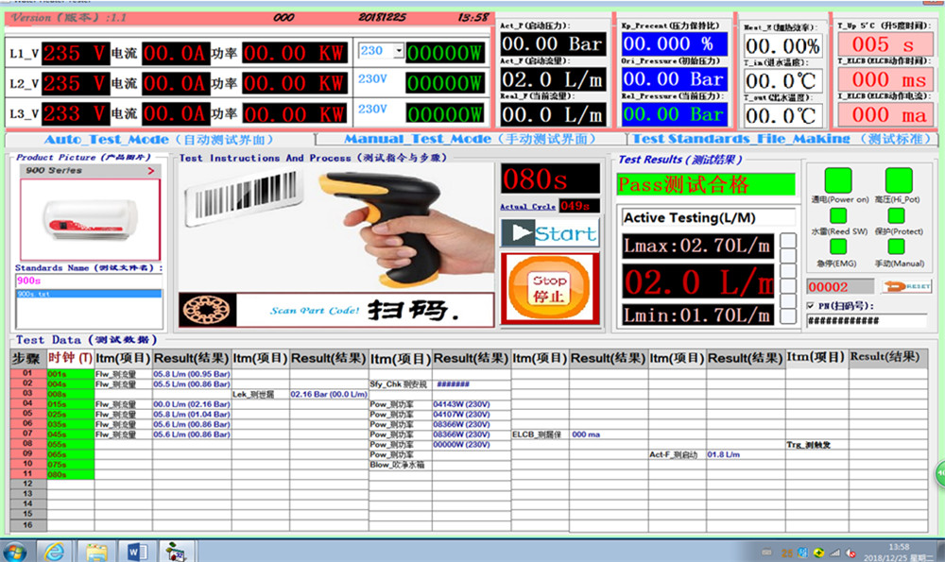Click the Power on green indicator
945x562 pixels.
pyautogui.click(x=838, y=181)
